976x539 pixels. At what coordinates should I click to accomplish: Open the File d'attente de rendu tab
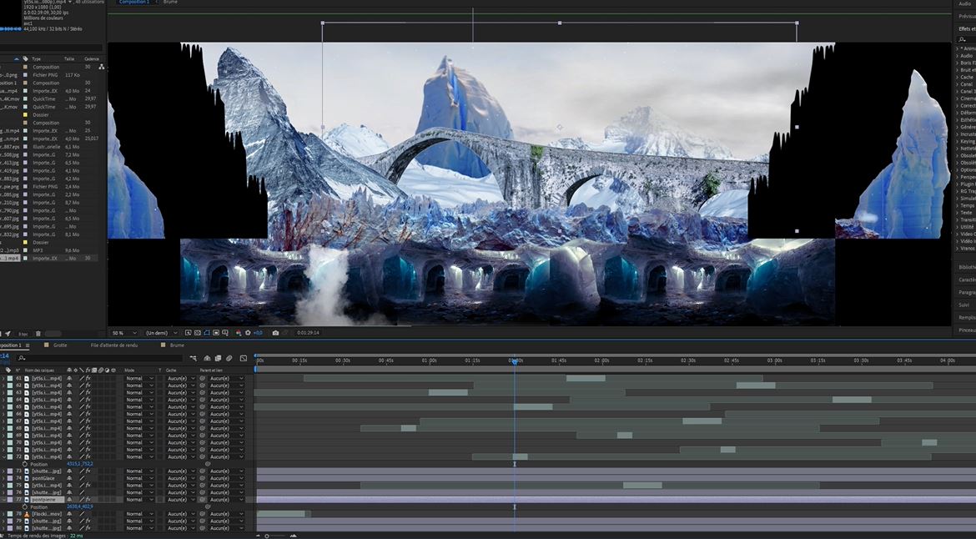point(114,345)
